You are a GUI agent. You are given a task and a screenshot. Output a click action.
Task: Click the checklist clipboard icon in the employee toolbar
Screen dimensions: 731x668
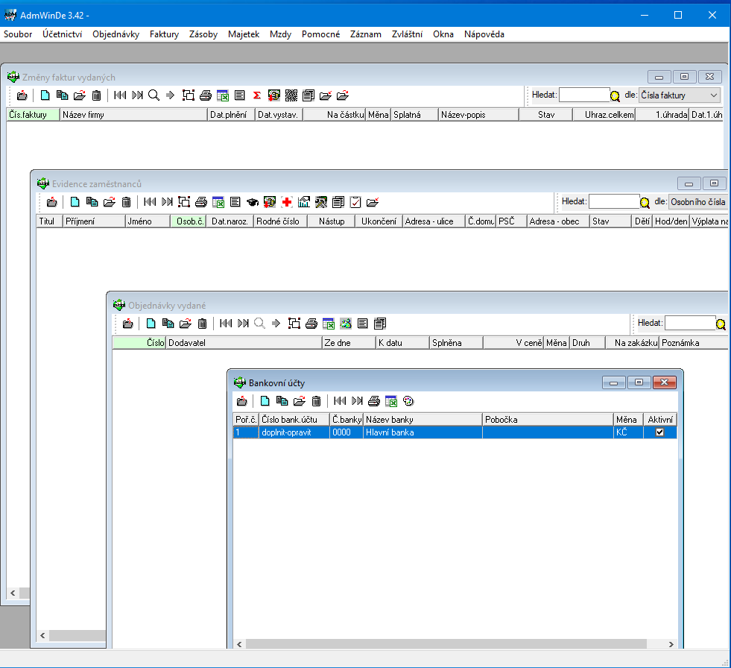click(x=355, y=202)
